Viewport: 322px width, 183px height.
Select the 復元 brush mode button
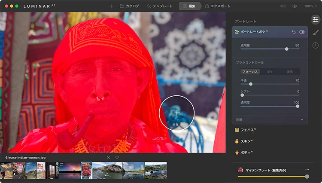[x=290, y=72]
